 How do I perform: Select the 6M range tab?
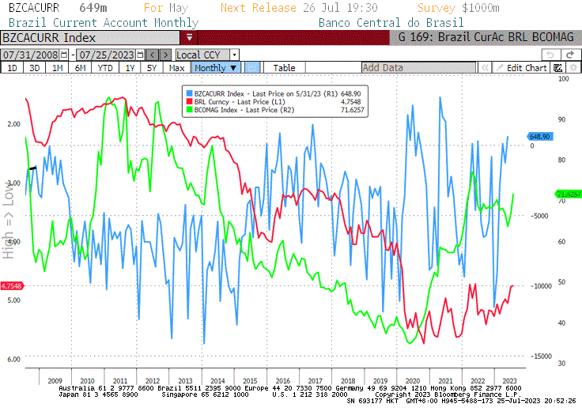(x=80, y=68)
